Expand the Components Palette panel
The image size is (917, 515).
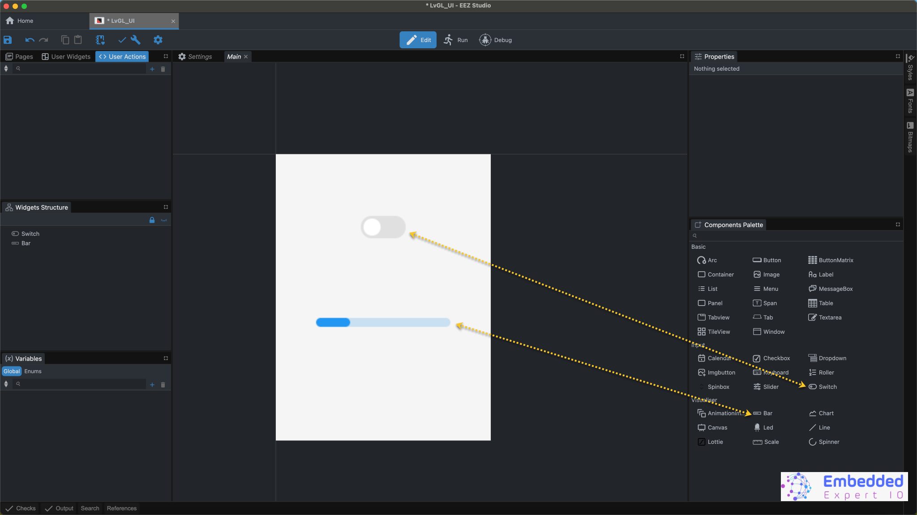point(897,225)
